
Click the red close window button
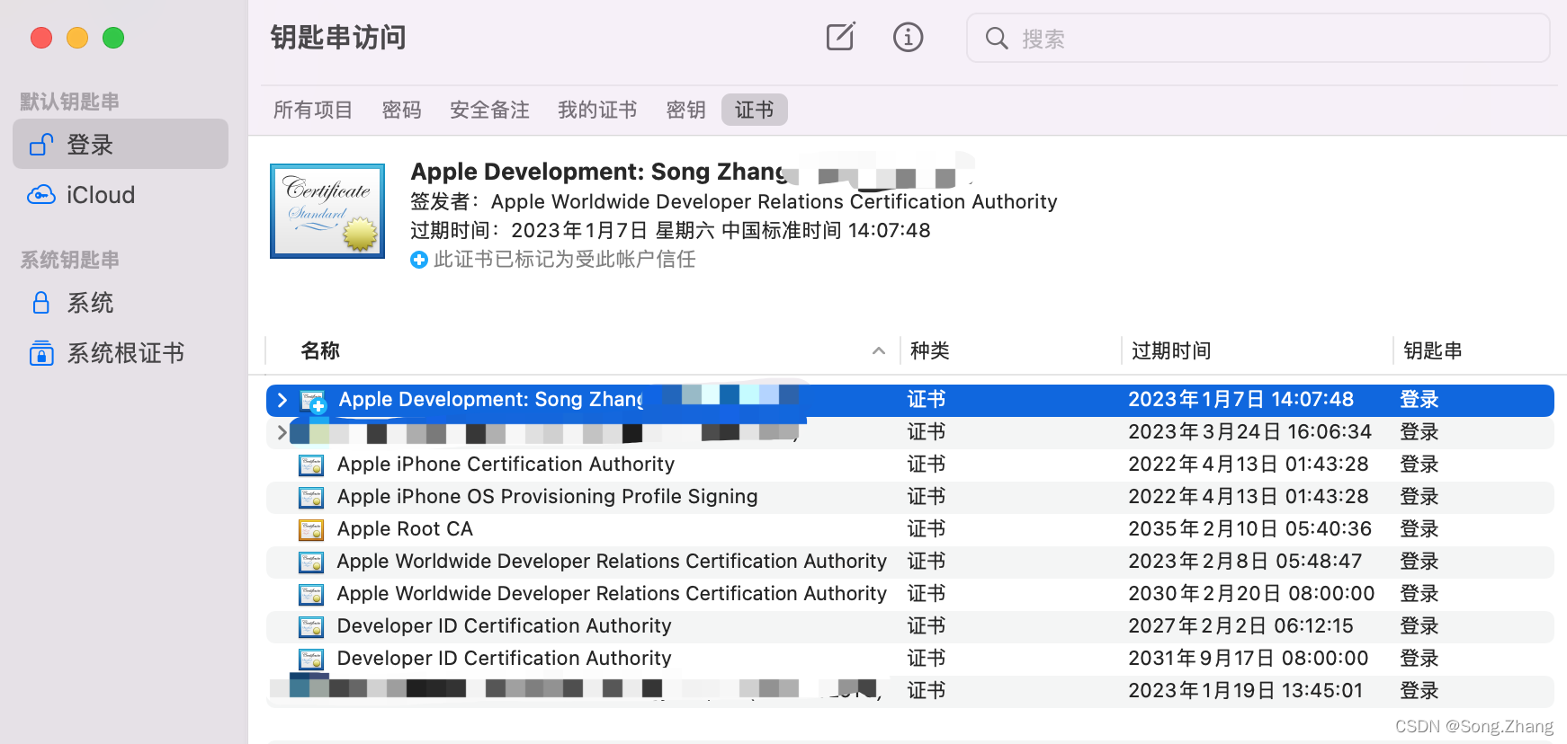41,38
